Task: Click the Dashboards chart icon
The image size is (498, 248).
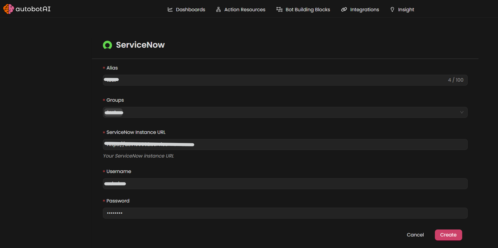Action: (x=170, y=9)
